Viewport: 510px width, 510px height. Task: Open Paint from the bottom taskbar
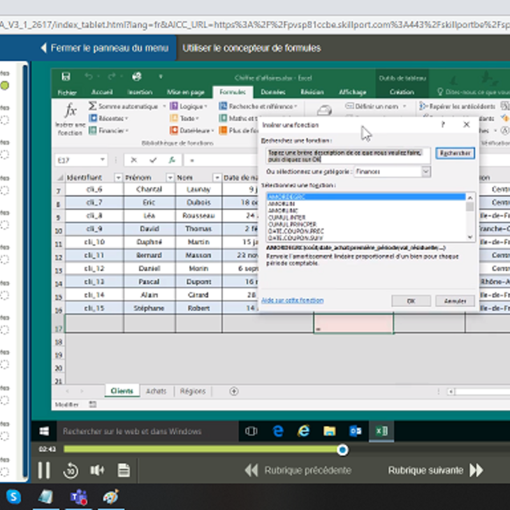pyautogui.click(x=110, y=497)
